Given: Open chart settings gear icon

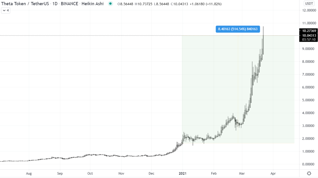Looking at the screenshot, I should tap(309, 173).
